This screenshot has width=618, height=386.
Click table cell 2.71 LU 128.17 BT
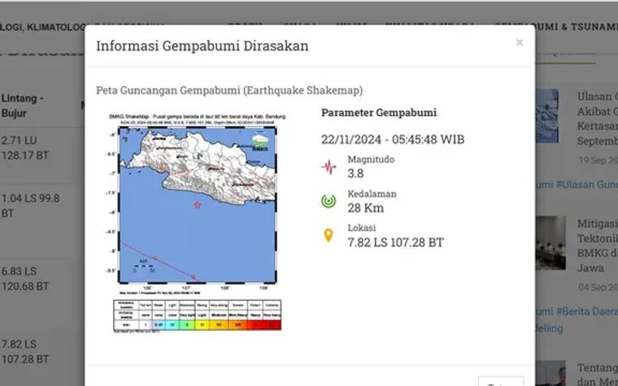pyautogui.click(x=25, y=148)
